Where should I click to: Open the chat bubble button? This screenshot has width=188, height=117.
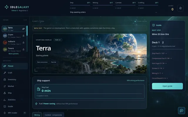coord(182,111)
